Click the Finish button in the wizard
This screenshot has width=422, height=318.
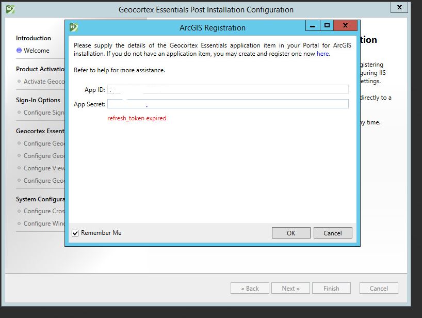pos(331,289)
